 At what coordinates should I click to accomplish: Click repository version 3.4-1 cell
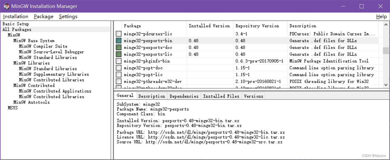pos(241,34)
